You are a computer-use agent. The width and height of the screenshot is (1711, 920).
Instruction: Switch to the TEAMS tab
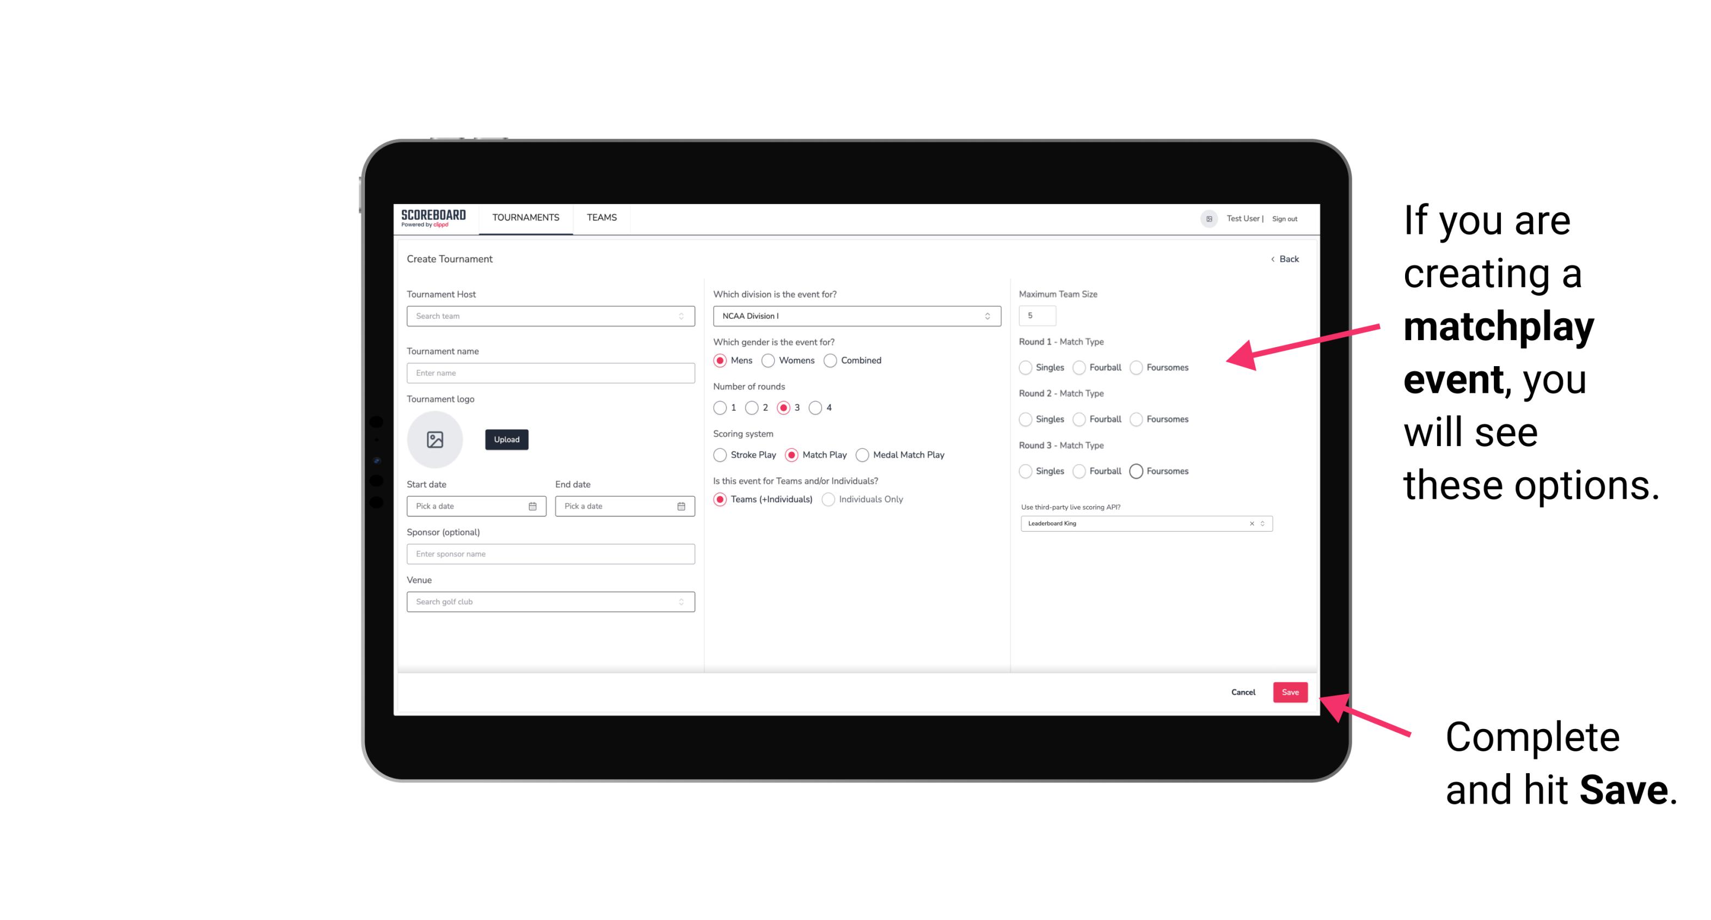tap(602, 218)
